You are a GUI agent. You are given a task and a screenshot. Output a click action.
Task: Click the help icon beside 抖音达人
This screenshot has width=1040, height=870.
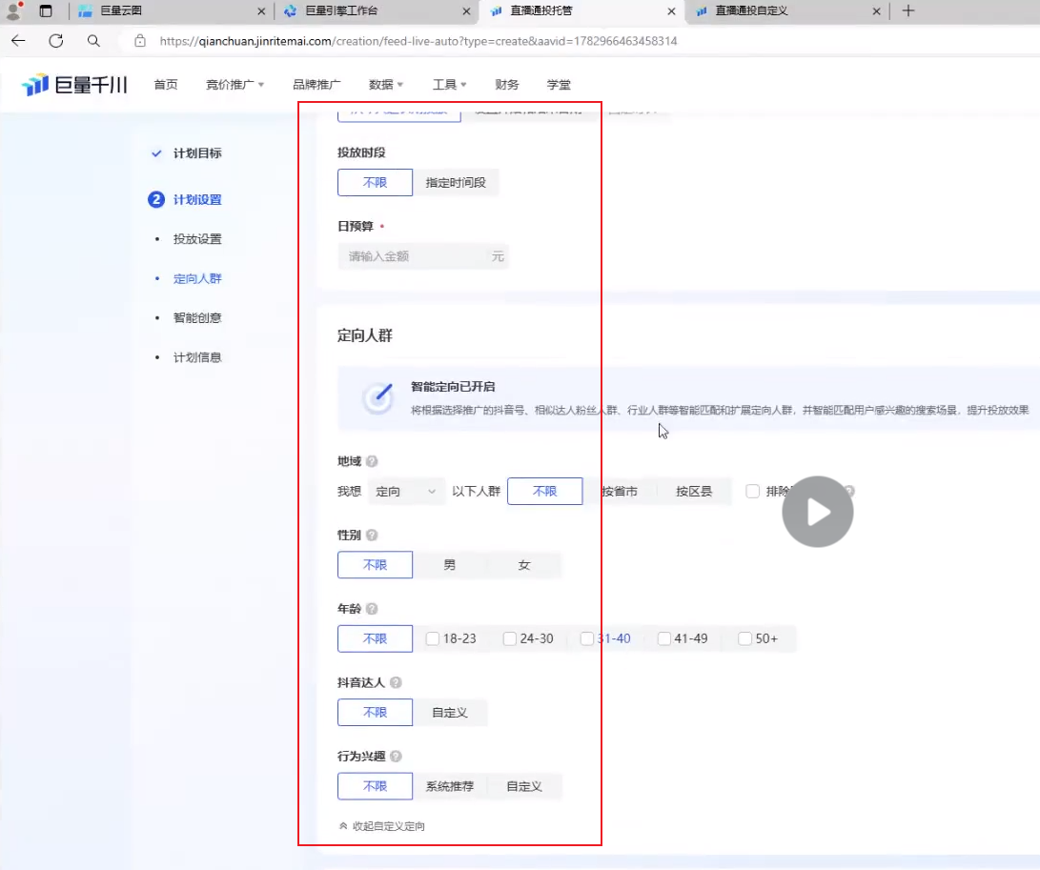(x=396, y=683)
